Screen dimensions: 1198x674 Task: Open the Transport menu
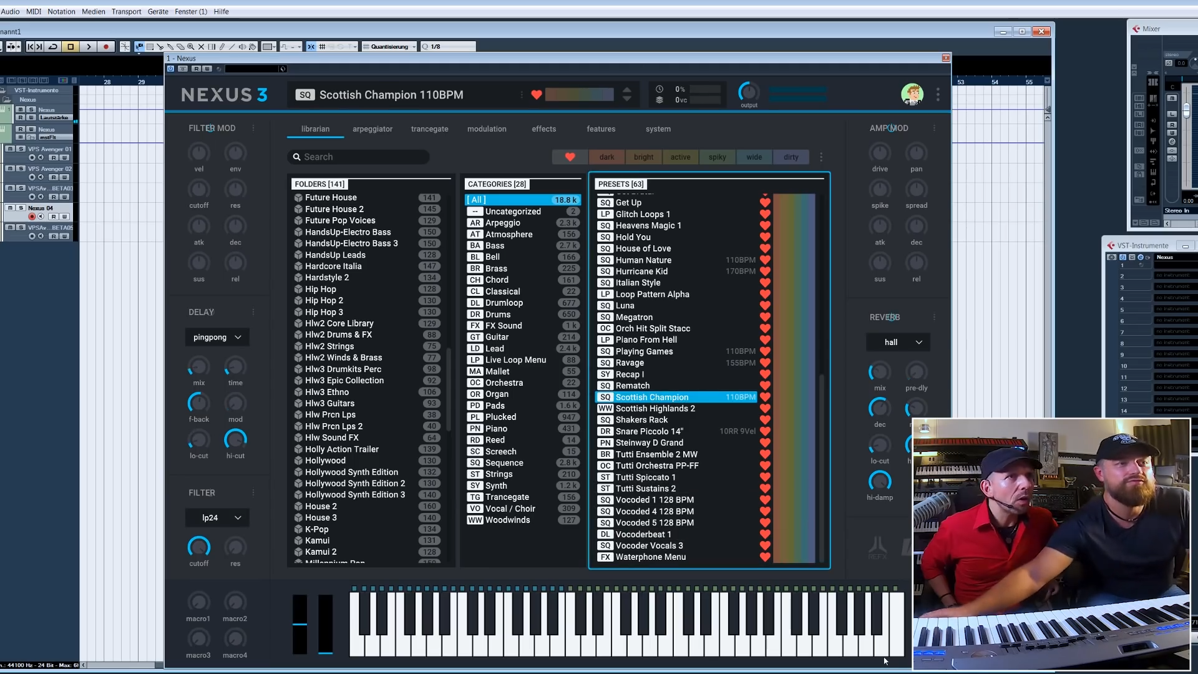click(126, 11)
